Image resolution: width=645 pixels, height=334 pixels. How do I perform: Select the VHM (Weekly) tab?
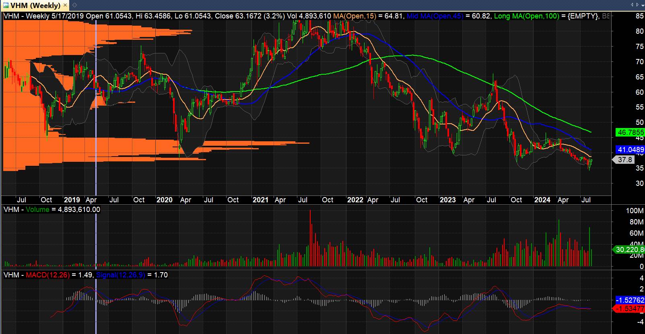35,5
